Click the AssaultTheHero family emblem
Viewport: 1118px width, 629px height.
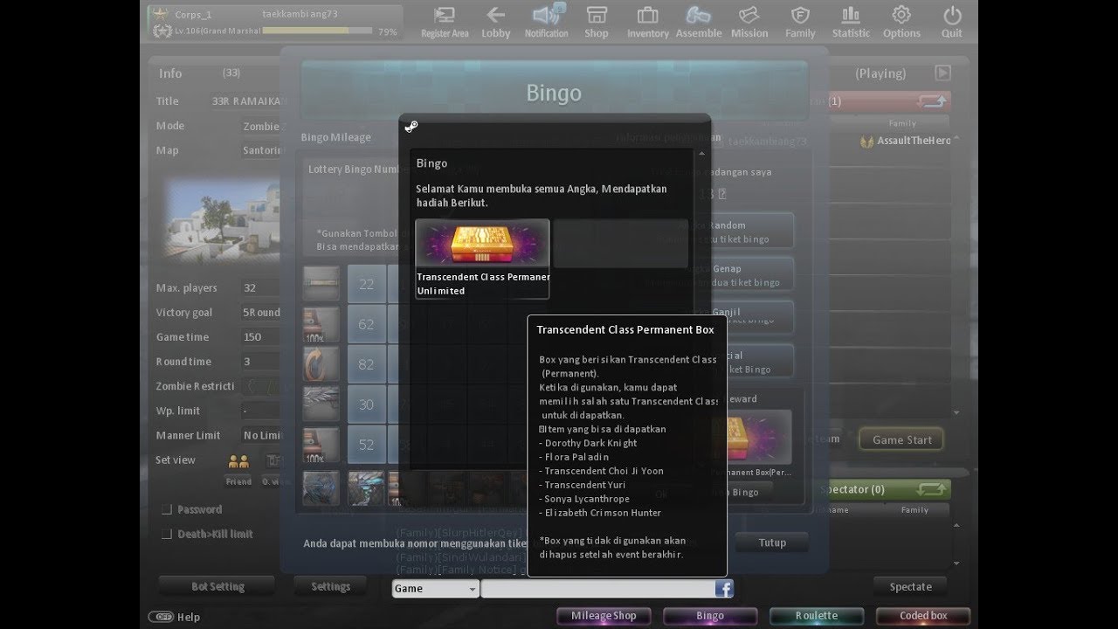(866, 141)
